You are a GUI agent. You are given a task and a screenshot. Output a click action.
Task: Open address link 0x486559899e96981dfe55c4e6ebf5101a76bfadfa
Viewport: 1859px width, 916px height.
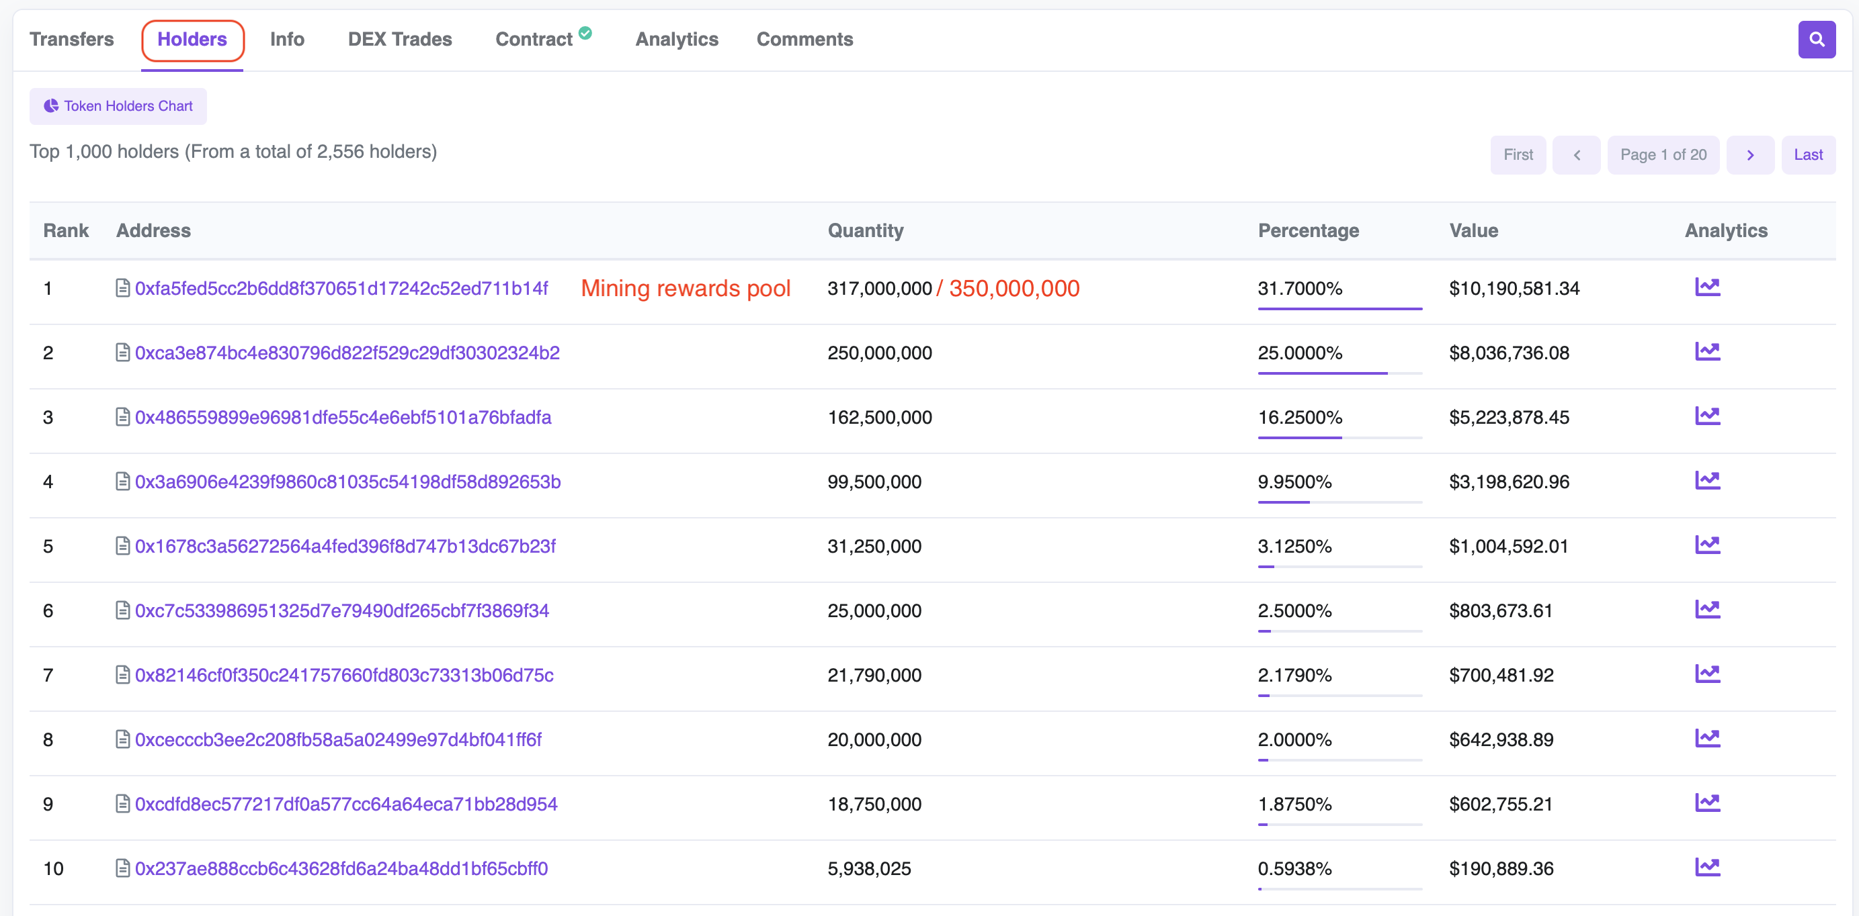pyautogui.click(x=343, y=418)
